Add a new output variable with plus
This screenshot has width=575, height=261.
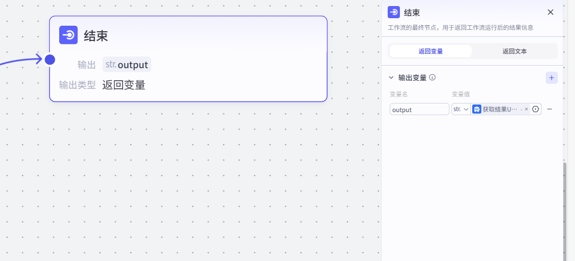(x=551, y=78)
